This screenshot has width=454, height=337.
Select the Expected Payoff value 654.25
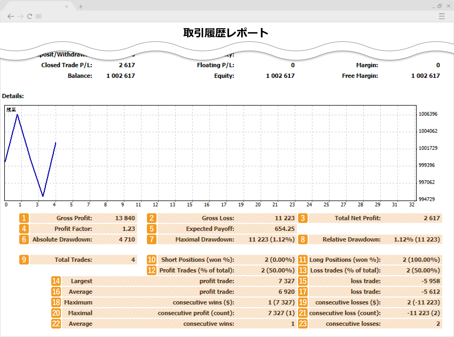[285, 229]
